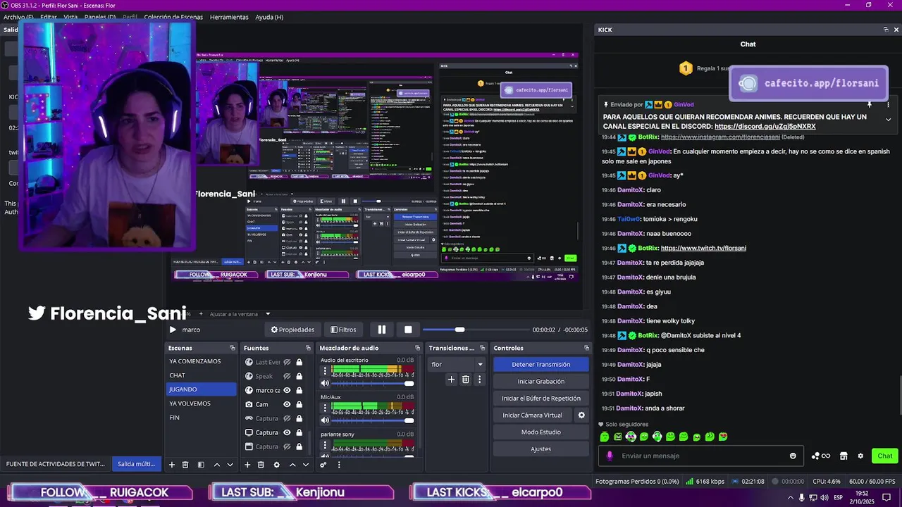Send the message with the green Chat button
902x507 pixels.
click(885, 456)
